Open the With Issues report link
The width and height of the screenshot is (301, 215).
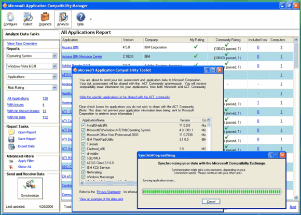point(16,105)
